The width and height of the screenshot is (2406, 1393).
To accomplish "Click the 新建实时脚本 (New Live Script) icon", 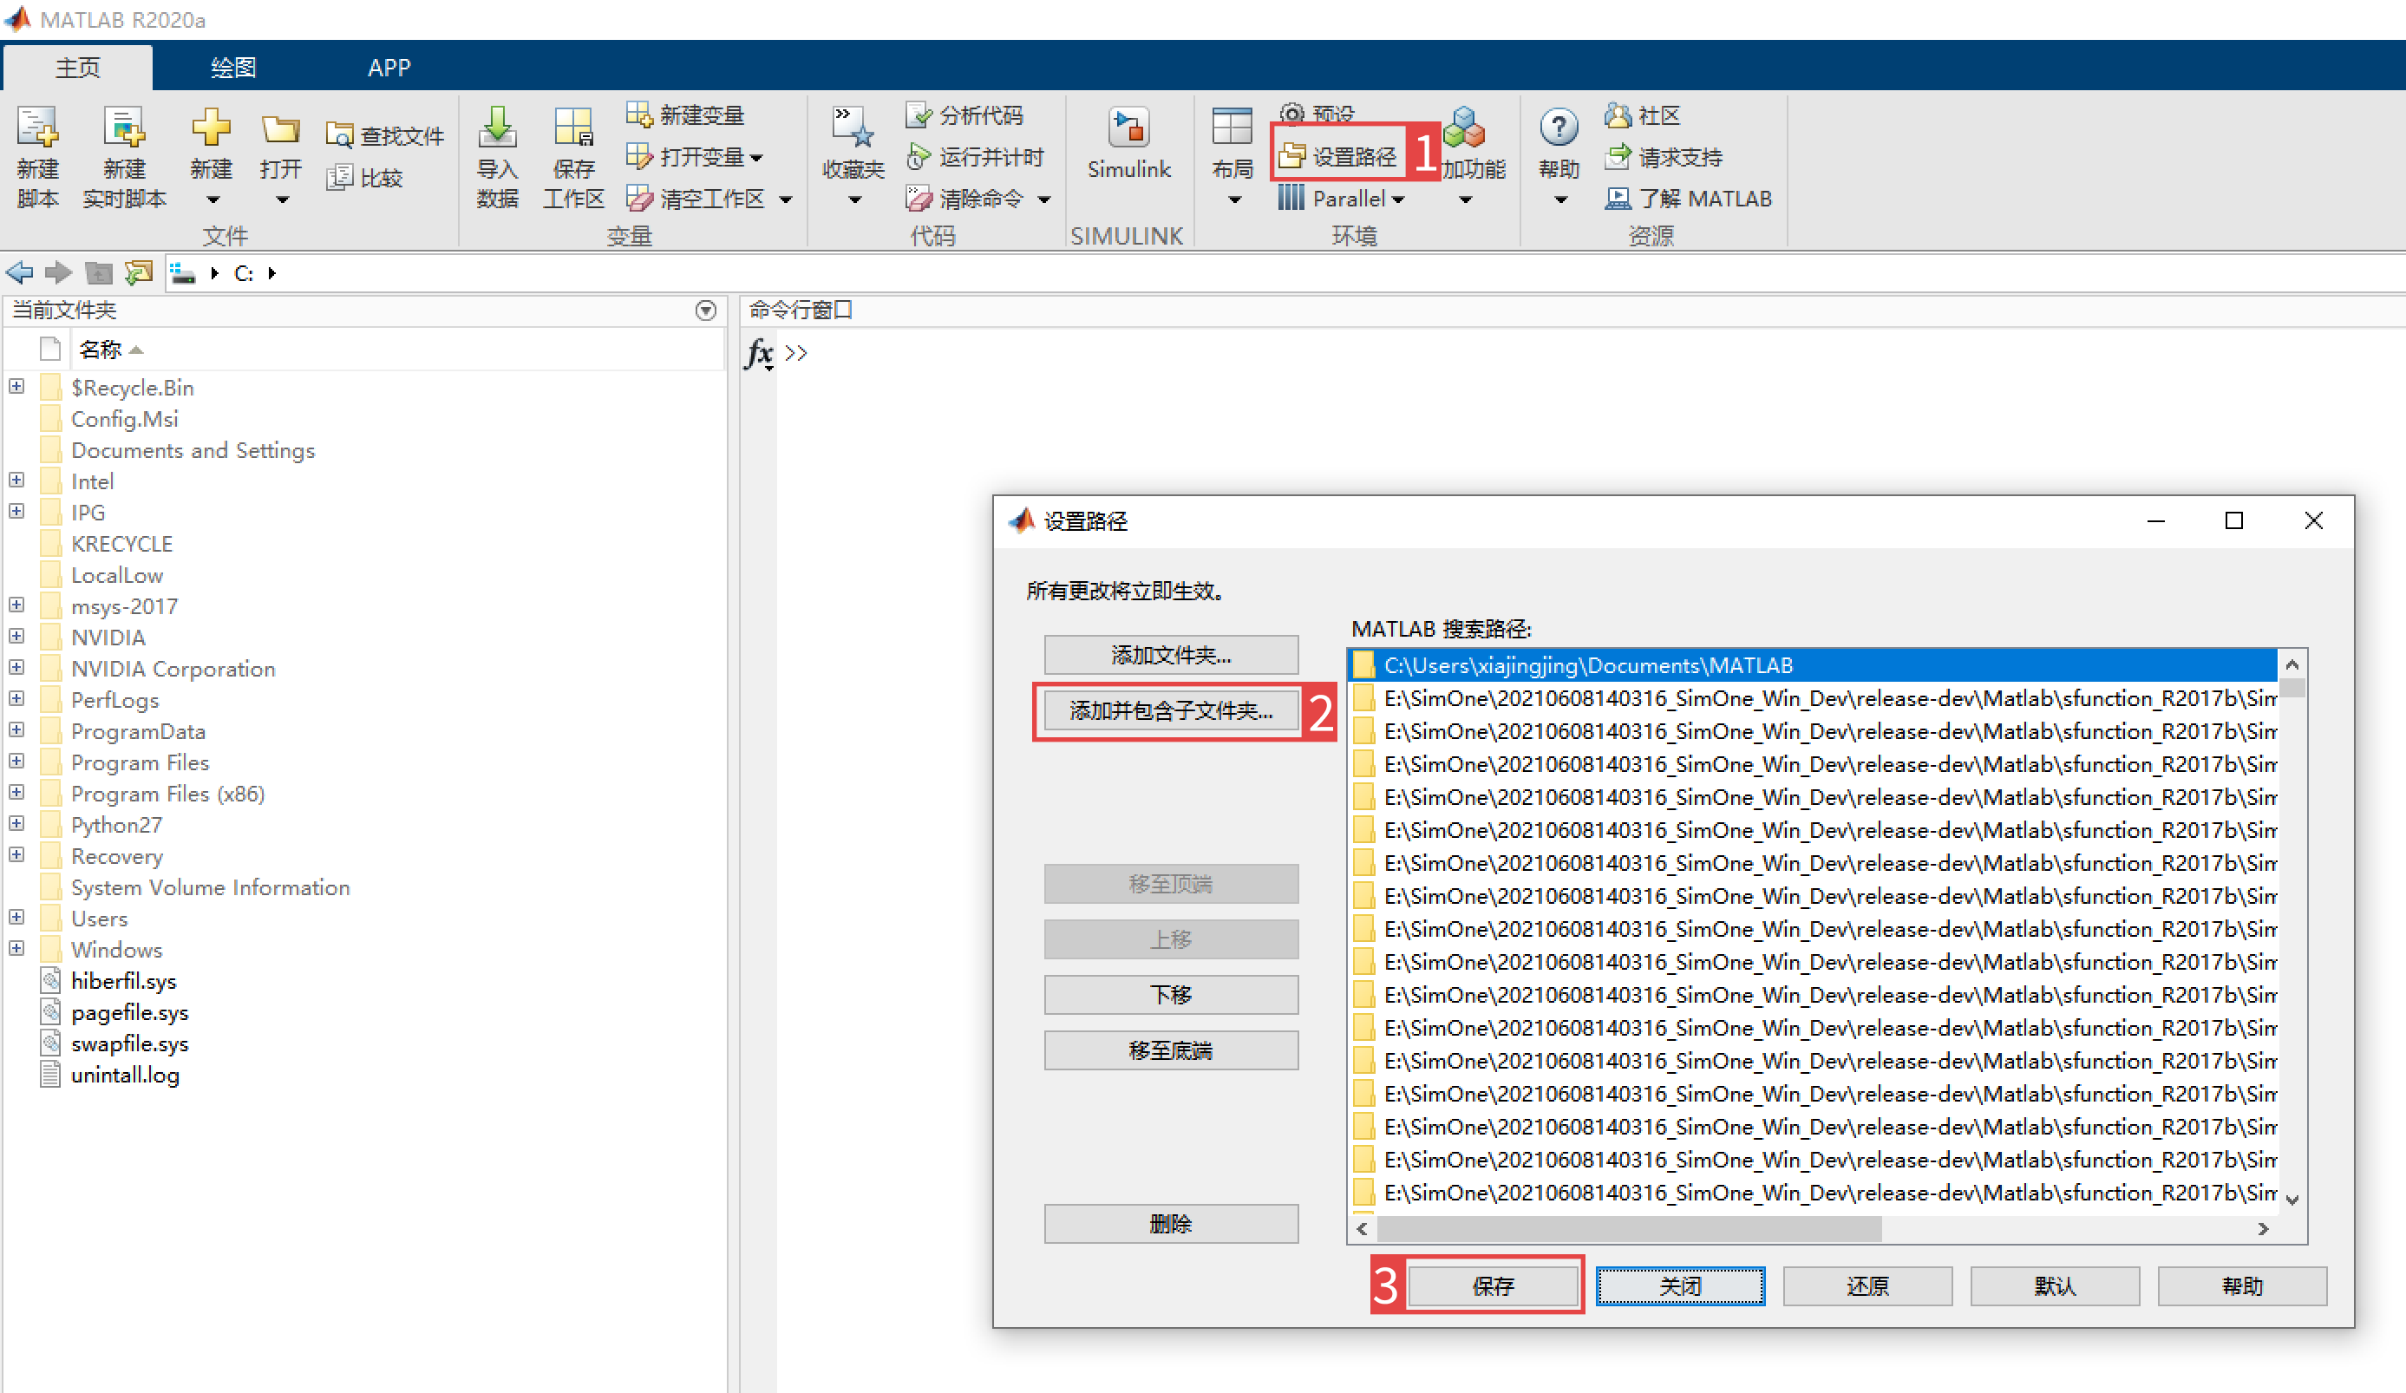I will tap(124, 128).
